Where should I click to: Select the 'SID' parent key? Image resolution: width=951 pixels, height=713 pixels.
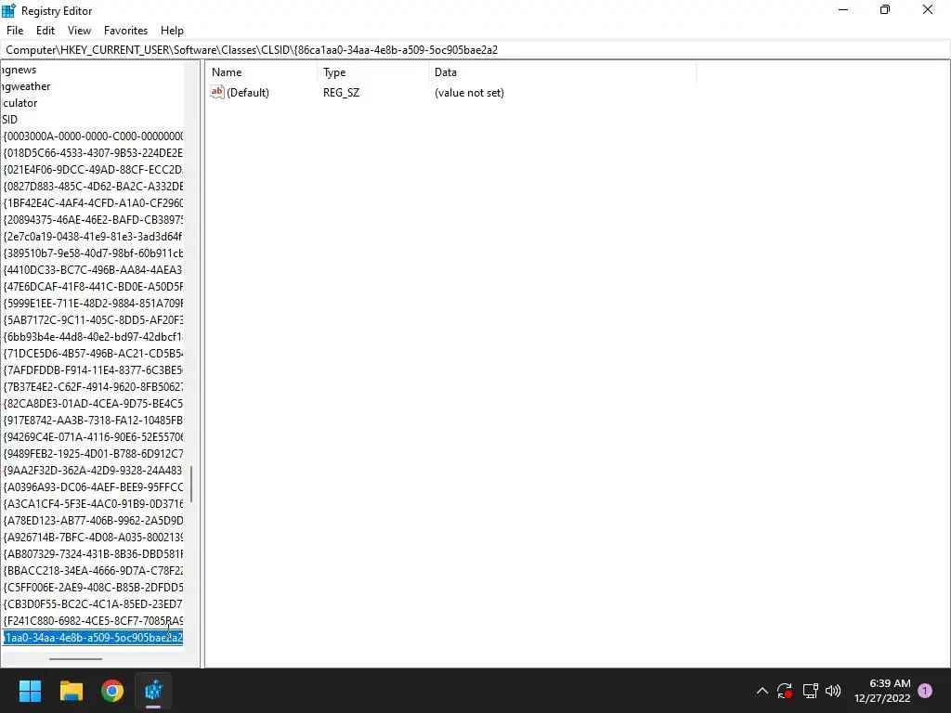tap(9, 120)
